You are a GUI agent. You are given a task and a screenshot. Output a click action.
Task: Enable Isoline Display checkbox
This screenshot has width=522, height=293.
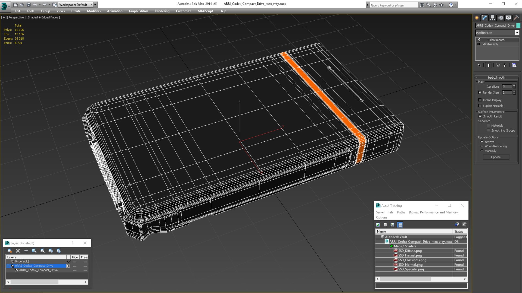point(480,100)
